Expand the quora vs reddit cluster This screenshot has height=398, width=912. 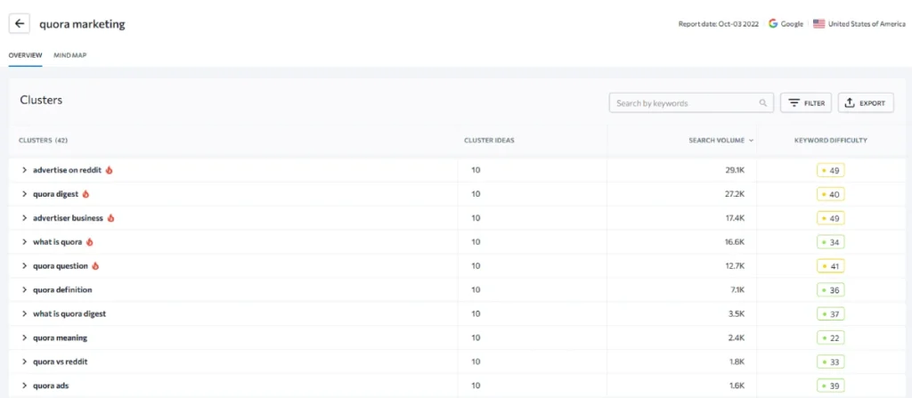[x=24, y=361]
